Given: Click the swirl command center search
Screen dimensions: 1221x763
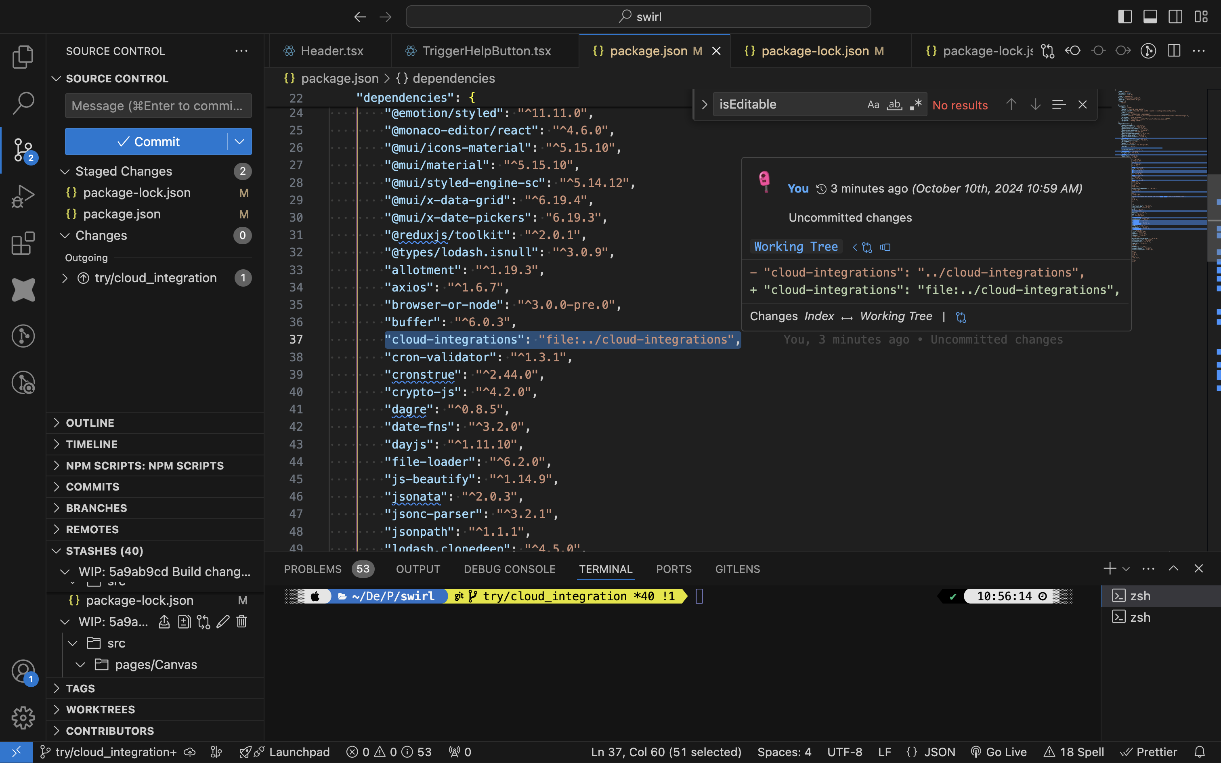Looking at the screenshot, I should click(638, 17).
